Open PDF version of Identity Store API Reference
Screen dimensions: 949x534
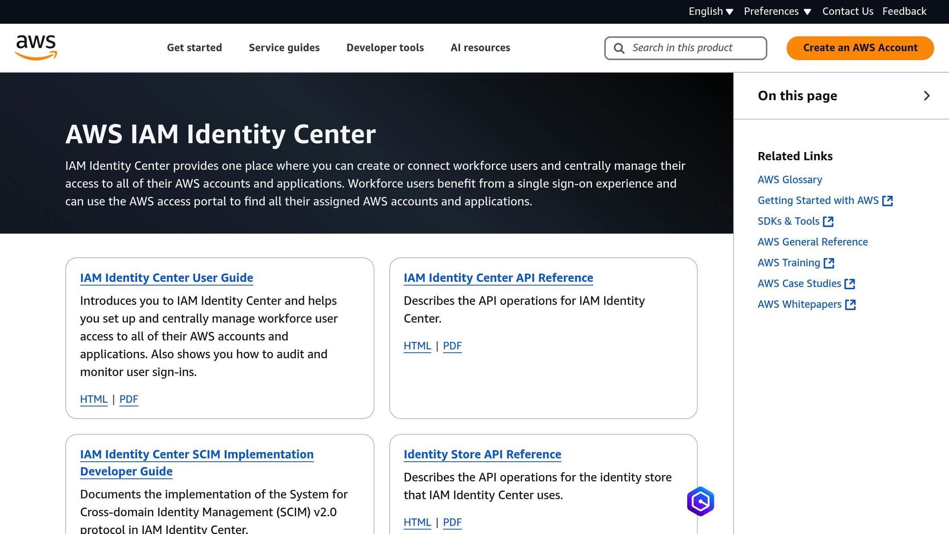coord(452,522)
